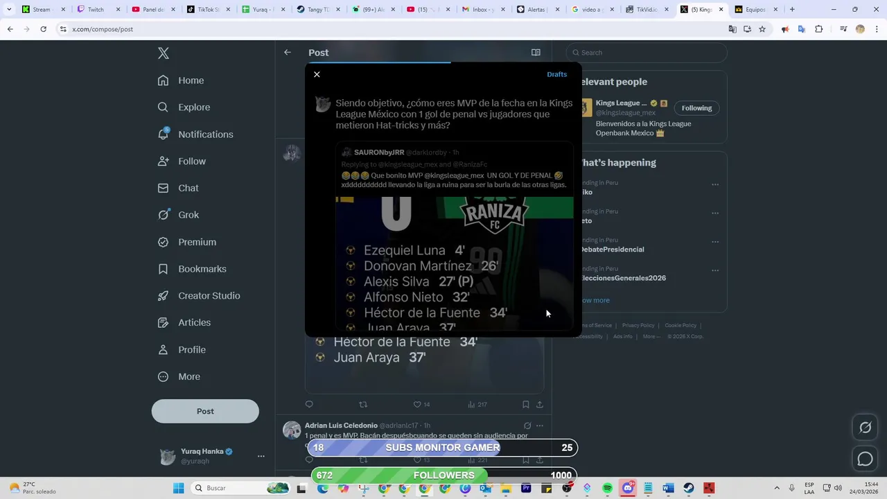Screen dimensions: 887x499
Task: Click the sidebar Post button
Action: point(205,411)
